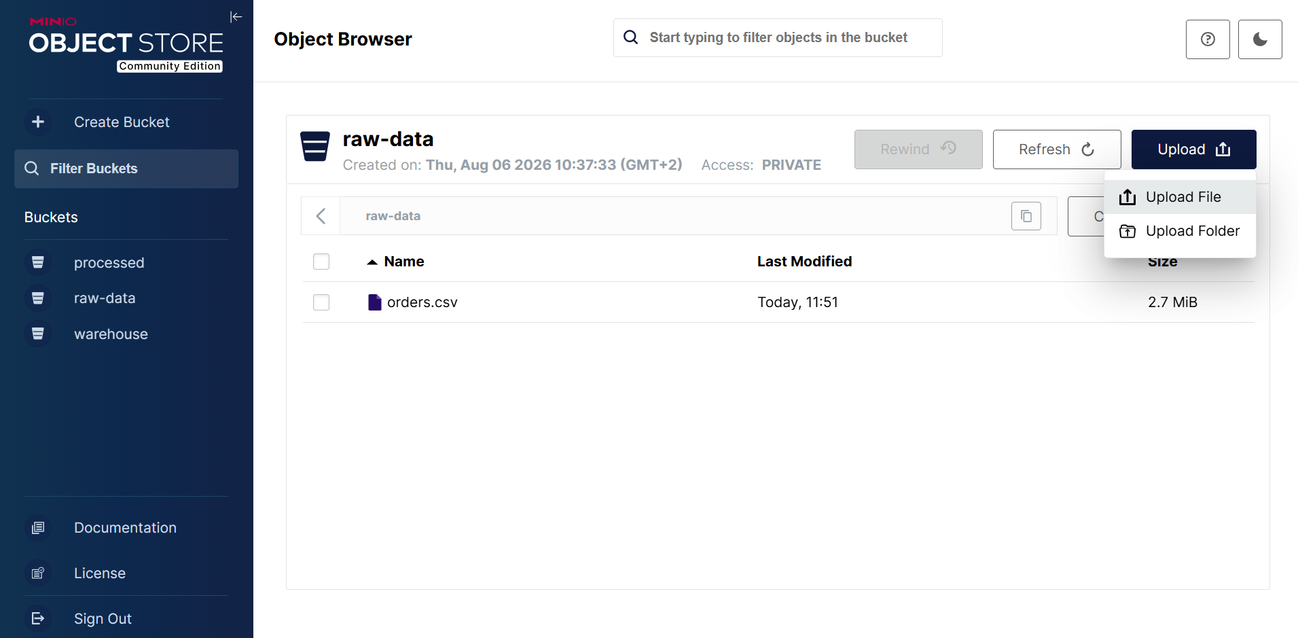The height and width of the screenshot is (638, 1298).
Task: Click the Today, 11:51 modified value
Action: [797, 302]
